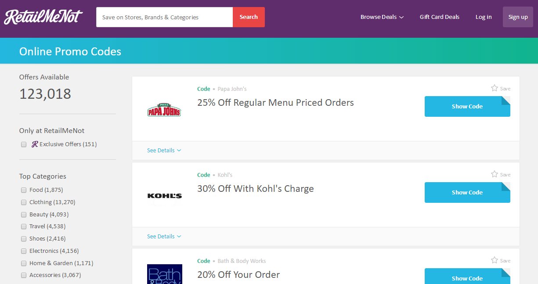Go to Gift Card Deals

pos(439,17)
